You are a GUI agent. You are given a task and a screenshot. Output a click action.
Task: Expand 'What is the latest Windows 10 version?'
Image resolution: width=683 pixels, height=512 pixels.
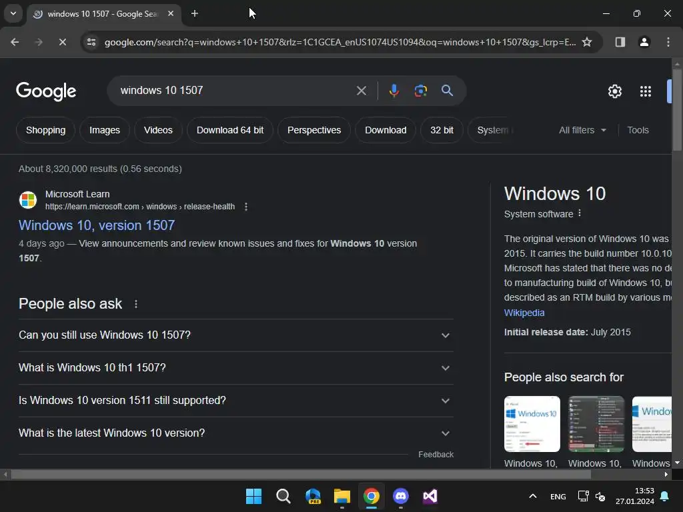point(235,433)
